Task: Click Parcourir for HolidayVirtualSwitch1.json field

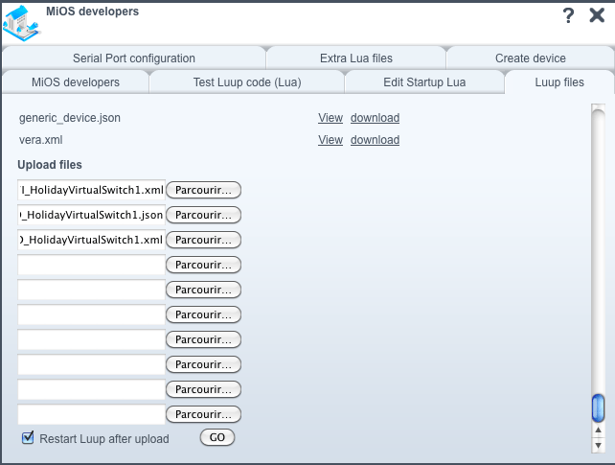Action: pyautogui.click(x=203, y=215)
